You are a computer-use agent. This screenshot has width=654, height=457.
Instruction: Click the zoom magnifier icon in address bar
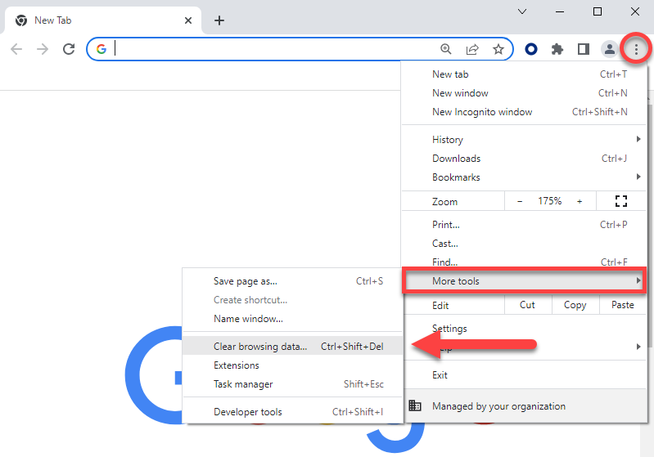[446, 49]
